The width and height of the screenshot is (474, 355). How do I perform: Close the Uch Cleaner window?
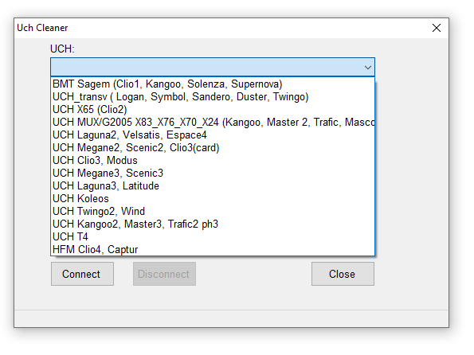point(437,28)
